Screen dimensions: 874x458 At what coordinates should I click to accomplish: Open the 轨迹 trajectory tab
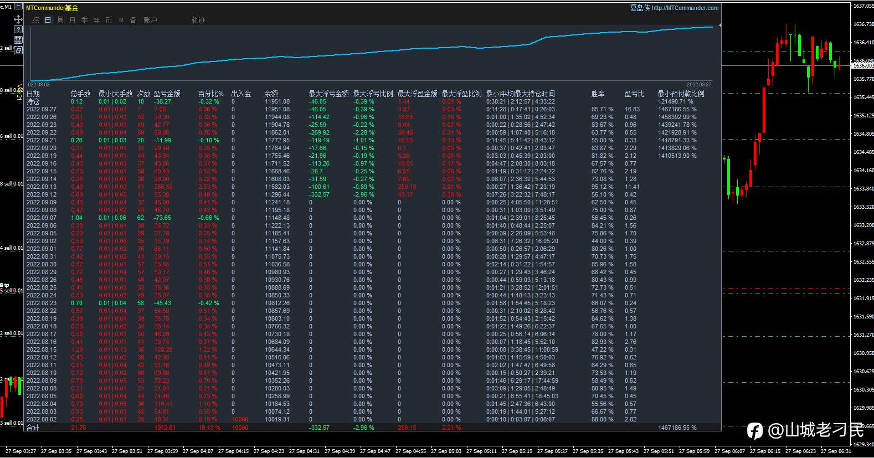click(198, 20)
